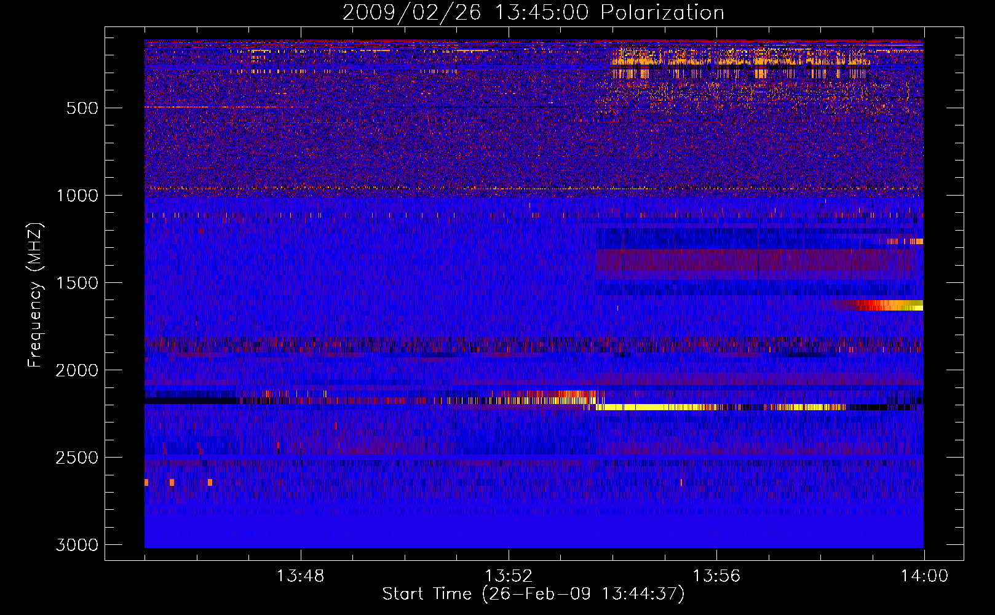Click the plot title '2009/02/26 13:45:00 Polarization'
Image resolution: width=995 pixels, height=615 pixels.
(533, 12)
